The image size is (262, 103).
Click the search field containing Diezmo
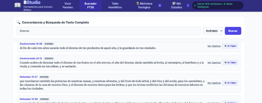pos(108,31)
